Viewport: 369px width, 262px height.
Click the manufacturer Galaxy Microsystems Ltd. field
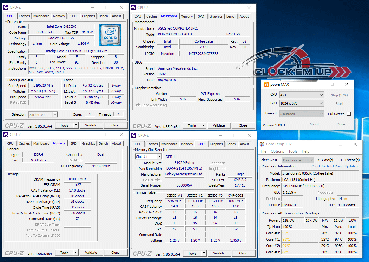(x=184, y=174)
